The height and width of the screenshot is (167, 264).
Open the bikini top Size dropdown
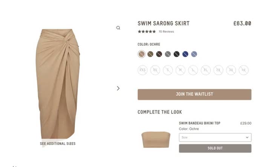pyautogui.click(x=215, y=137)
